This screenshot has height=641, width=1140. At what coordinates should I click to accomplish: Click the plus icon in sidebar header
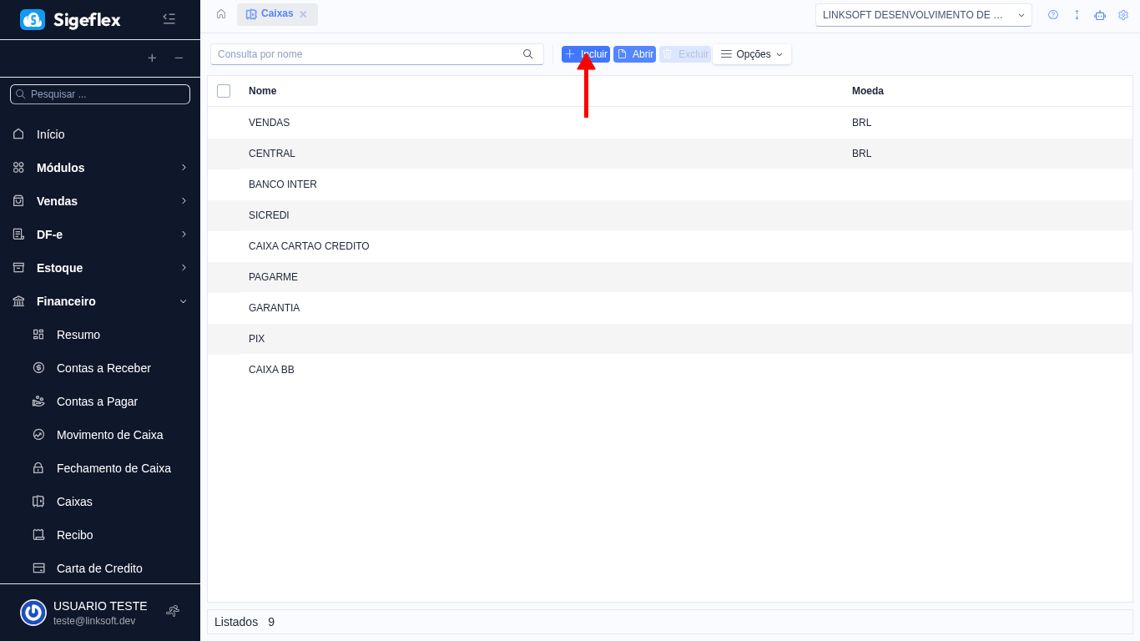point(152,58)
